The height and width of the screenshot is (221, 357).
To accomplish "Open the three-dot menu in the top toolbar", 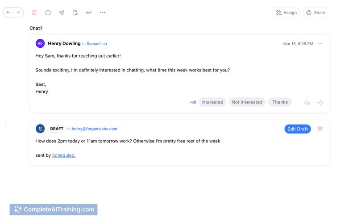I will 103,13.
